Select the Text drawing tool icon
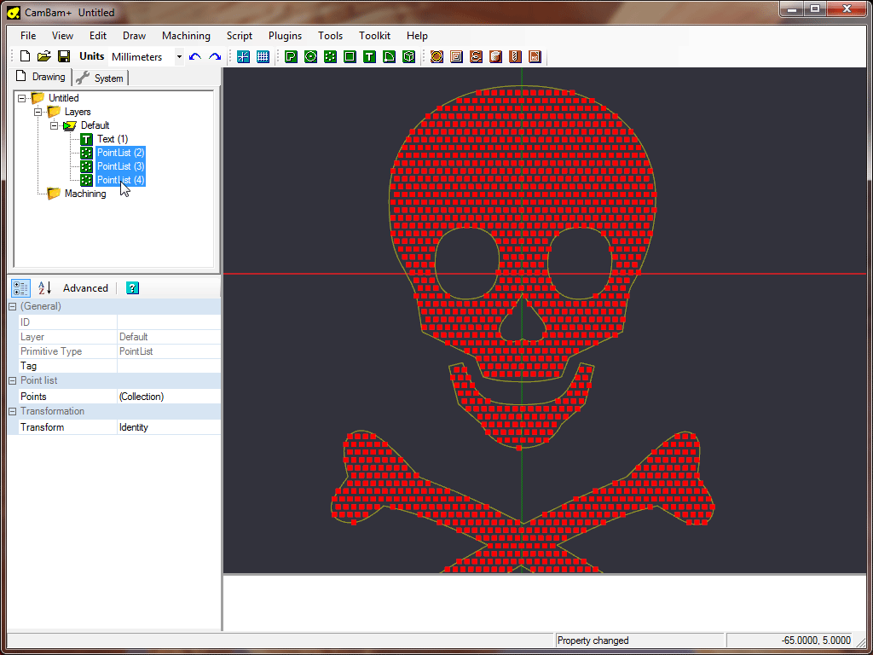873x655 pixels. [369, 57]
